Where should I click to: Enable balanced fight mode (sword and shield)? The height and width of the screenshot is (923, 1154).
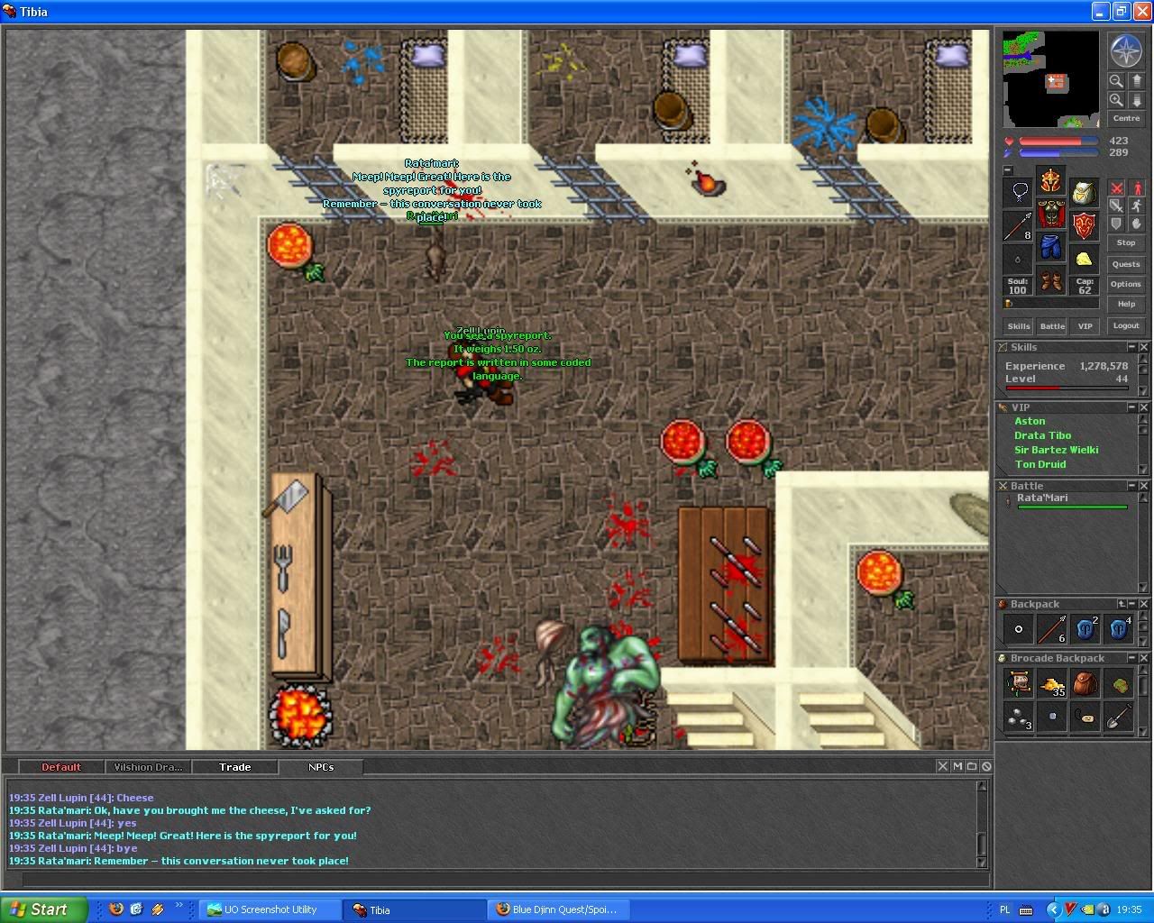[1116, 206]
